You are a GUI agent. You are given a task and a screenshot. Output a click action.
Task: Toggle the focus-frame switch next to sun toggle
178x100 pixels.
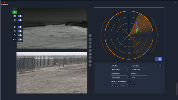click(20, 16)
